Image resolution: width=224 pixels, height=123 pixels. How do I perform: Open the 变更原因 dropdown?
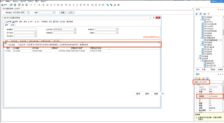click(x=75, y=33)
